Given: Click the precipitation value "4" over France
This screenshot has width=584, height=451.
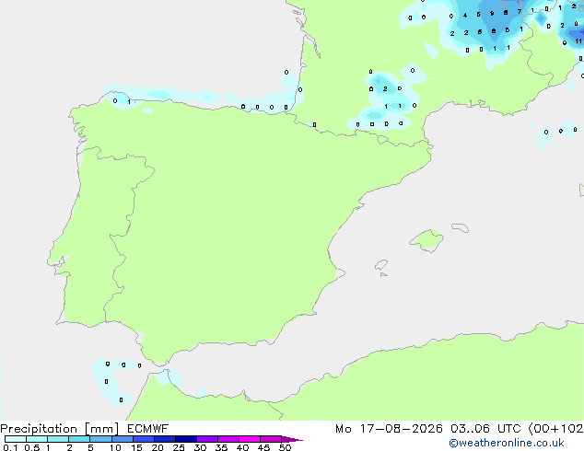Looking at the screenshot, I should (465, 16).
